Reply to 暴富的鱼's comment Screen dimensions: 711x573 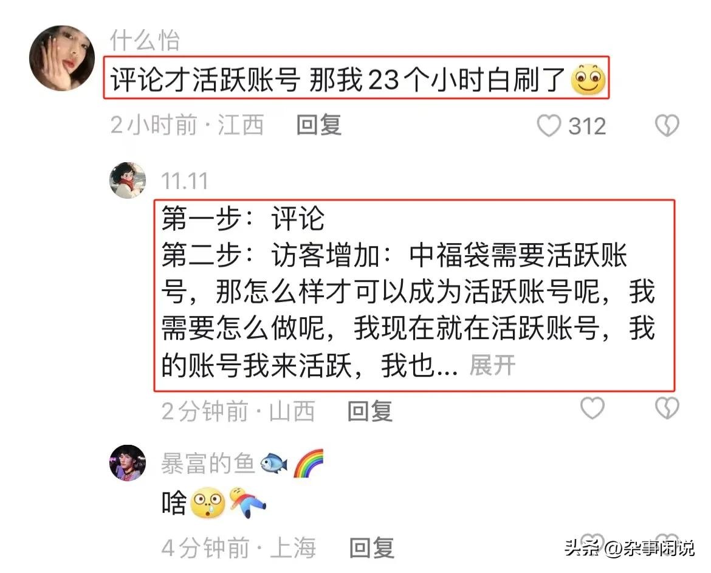(371, 547)
